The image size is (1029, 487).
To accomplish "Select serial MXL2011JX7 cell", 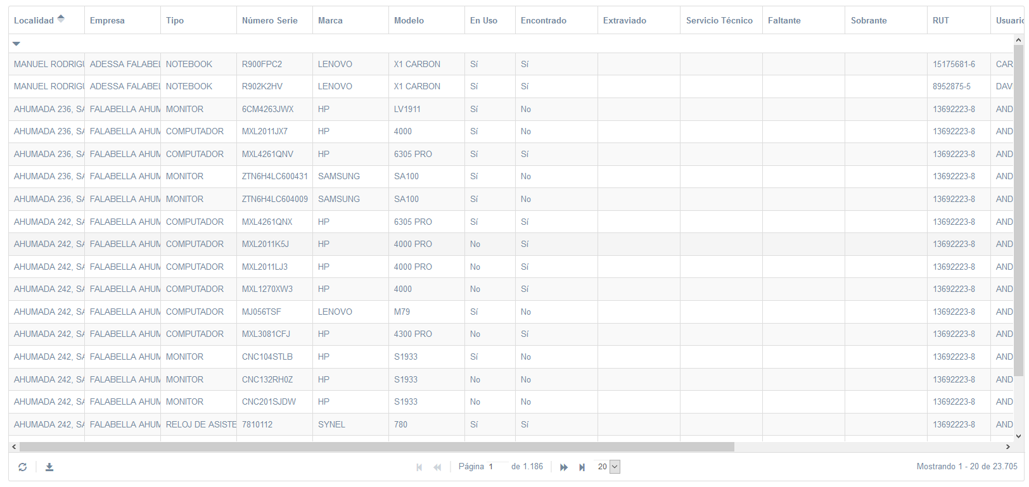I will [x=274, y=131].
